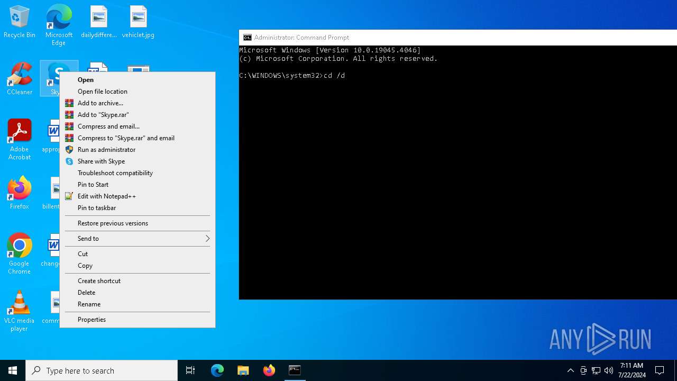Viewport: 677px width, 381px height.
Task: Launch Microsoft Edge from desktop icon
Action: point(59,25)
